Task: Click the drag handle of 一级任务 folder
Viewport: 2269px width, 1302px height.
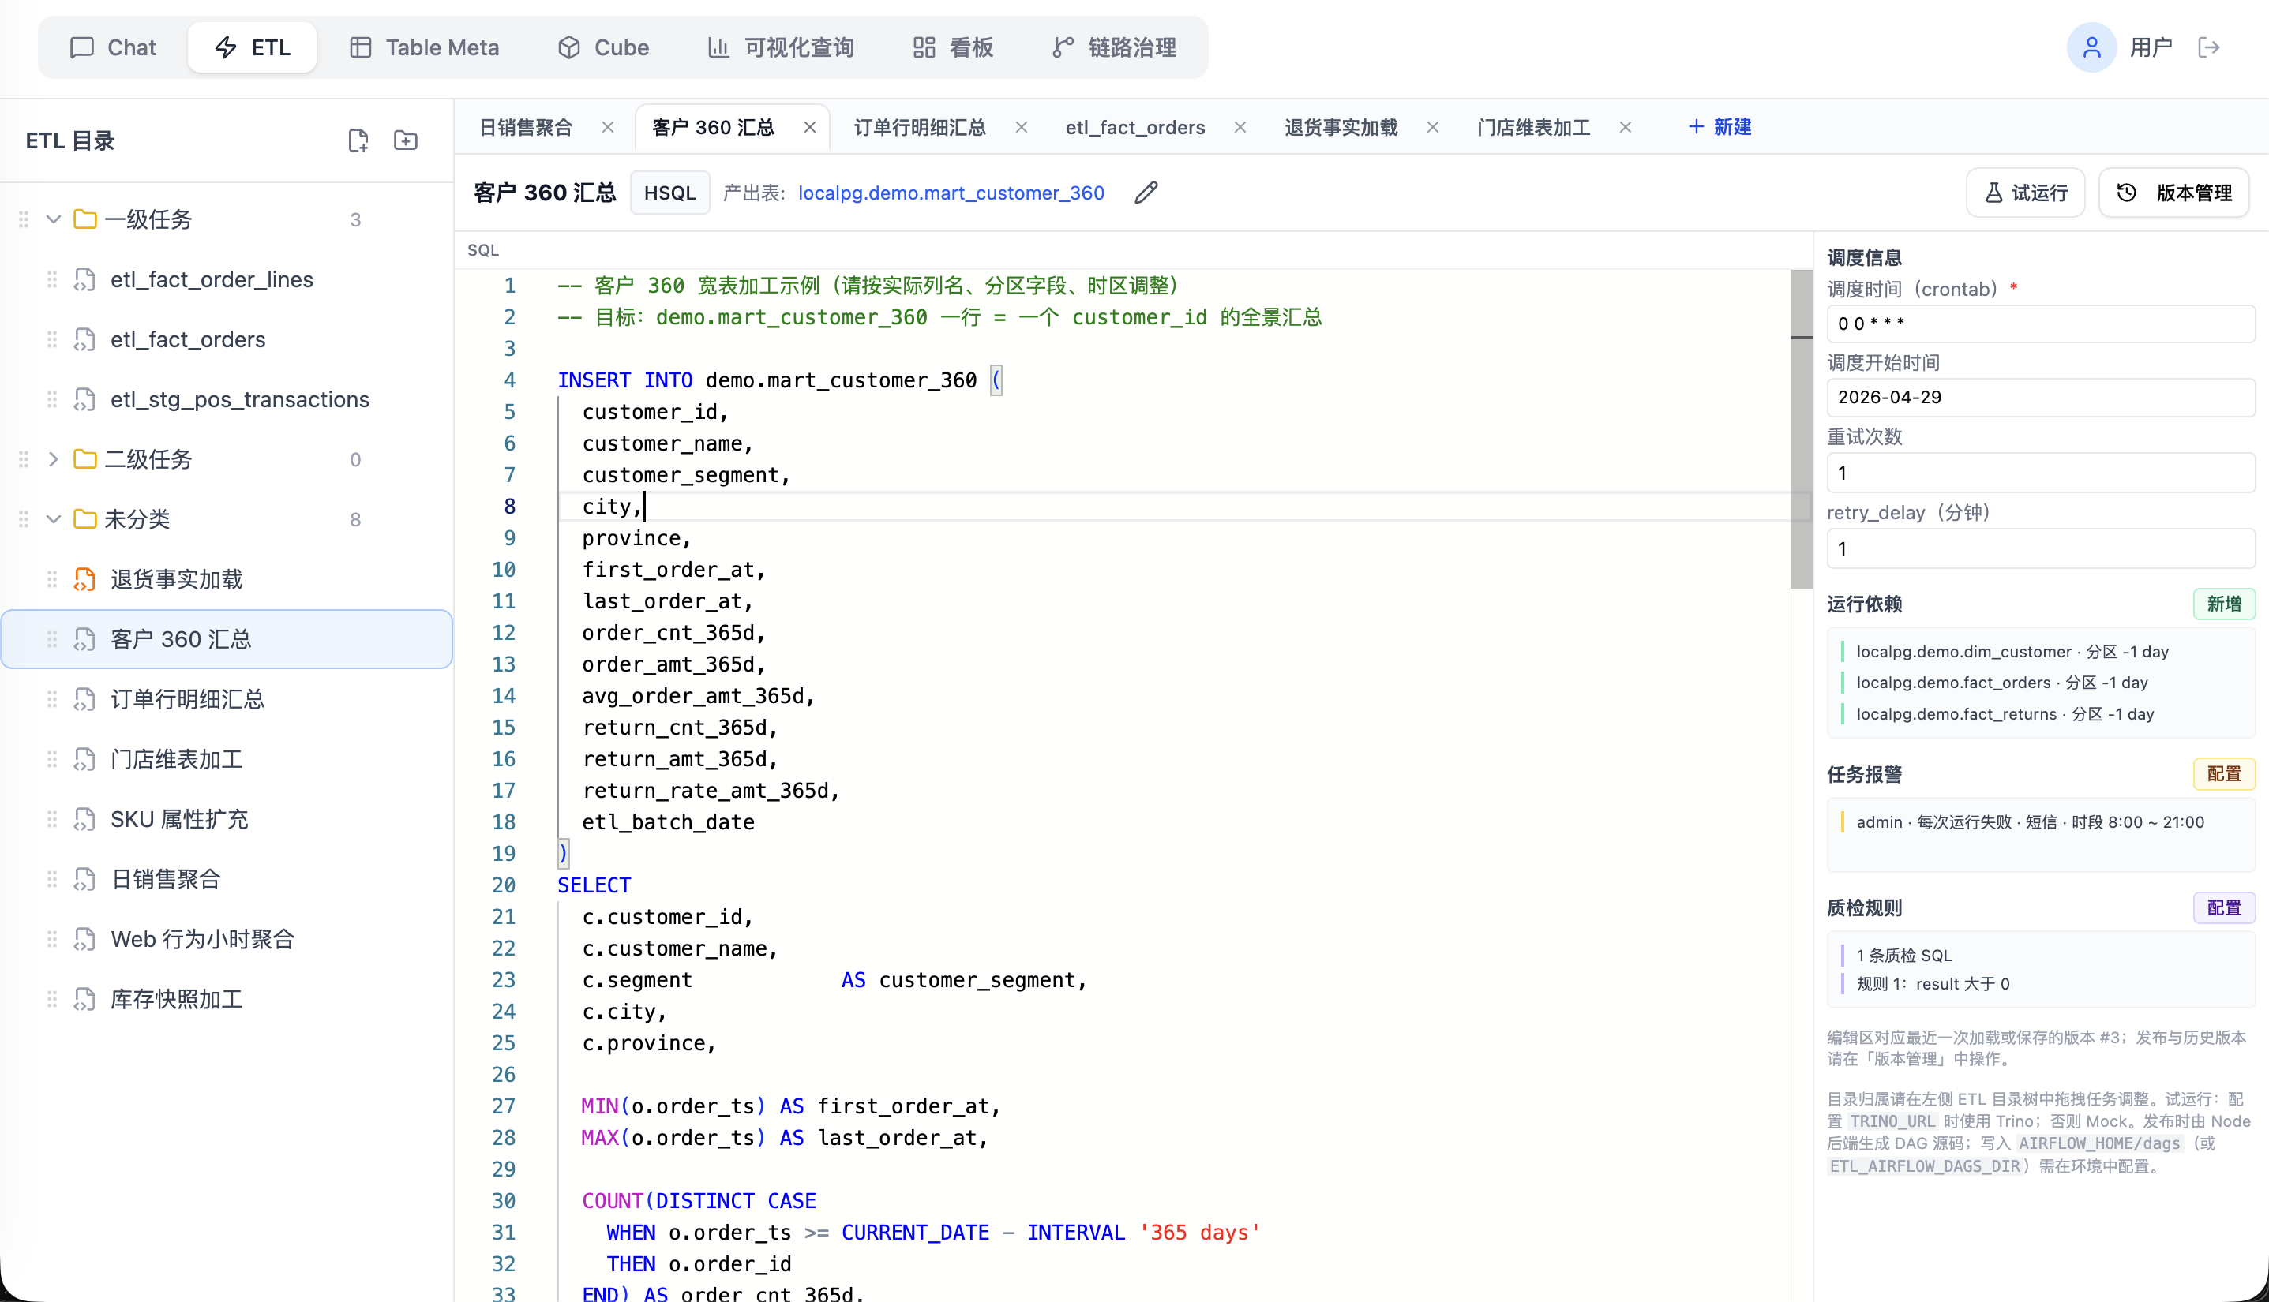Action: tap(24, 219)
